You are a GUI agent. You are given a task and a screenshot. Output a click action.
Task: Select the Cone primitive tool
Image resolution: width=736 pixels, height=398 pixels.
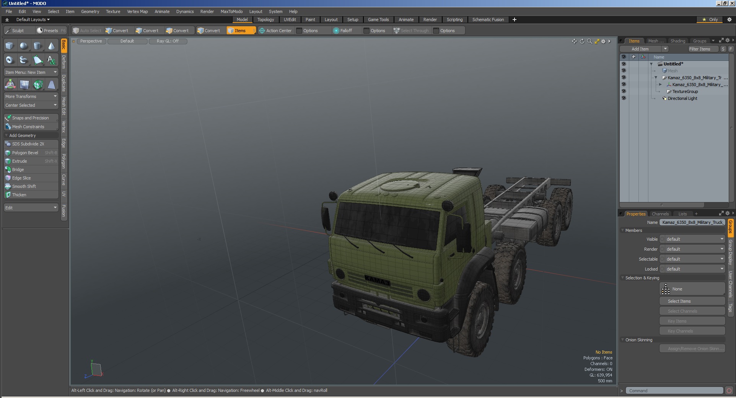pyautogui.click(x=51, y=46)
